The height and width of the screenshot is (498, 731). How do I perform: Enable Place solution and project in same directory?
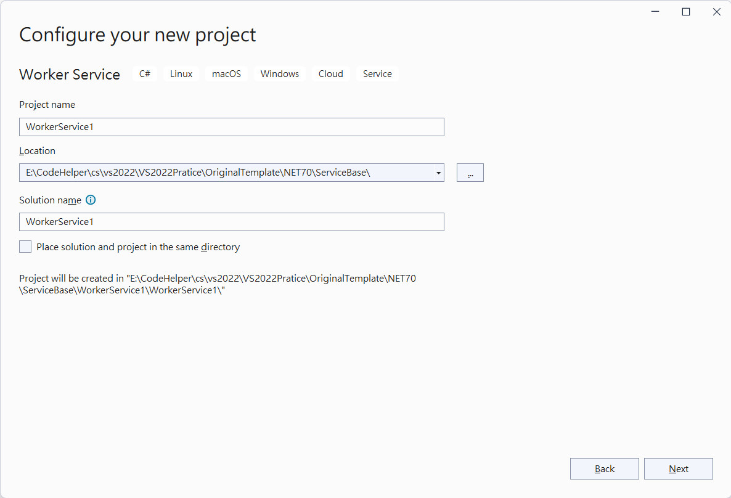point(25,247)
